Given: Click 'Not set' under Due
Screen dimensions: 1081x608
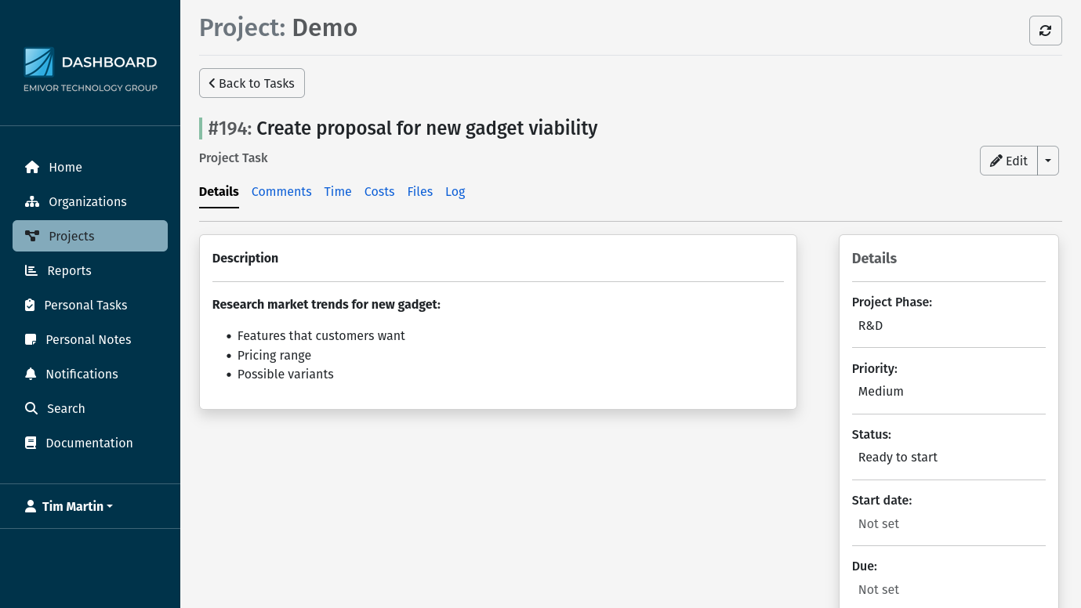Looking at the screenshot, I should (x=879, y=589).
